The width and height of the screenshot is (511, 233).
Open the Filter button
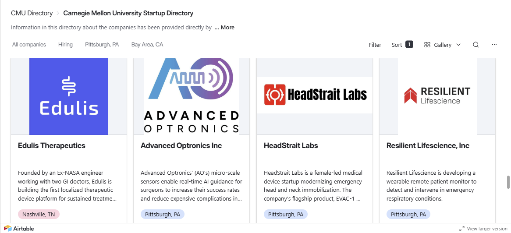click(x=375, y=45)
